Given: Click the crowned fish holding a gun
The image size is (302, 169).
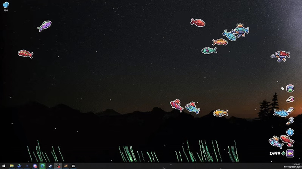Looking at the screenshot, I should 241,30.
